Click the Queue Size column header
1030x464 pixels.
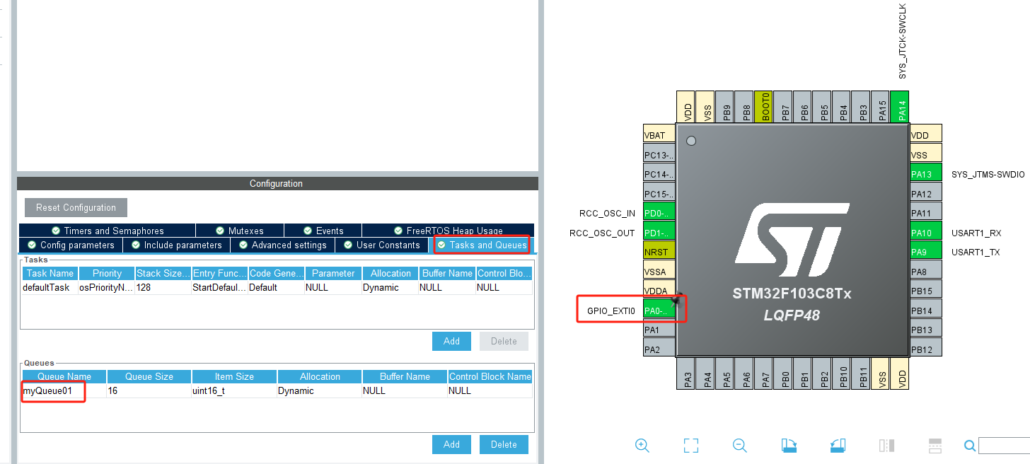point(149,376)
